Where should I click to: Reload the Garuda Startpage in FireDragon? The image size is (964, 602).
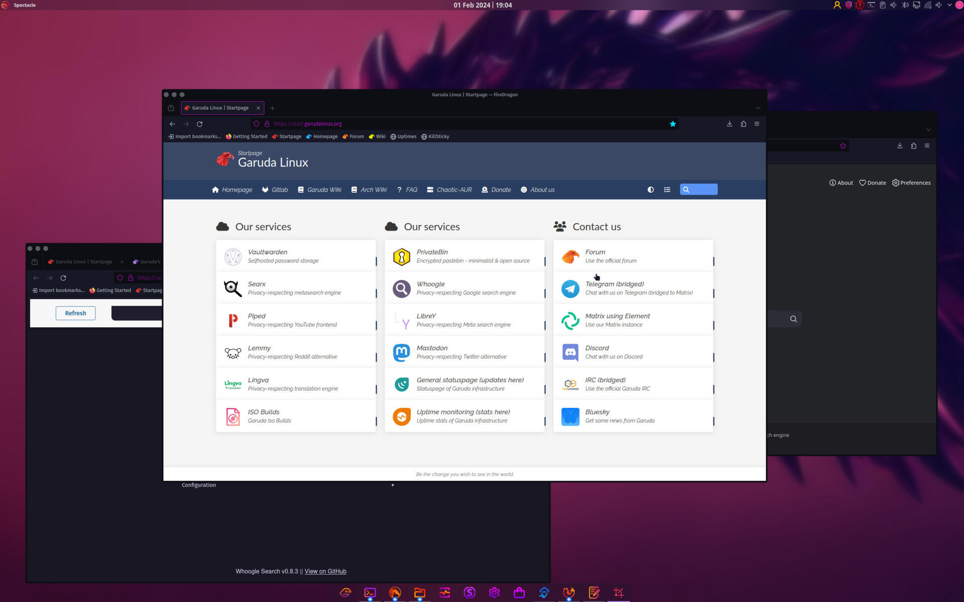point(199,124)
